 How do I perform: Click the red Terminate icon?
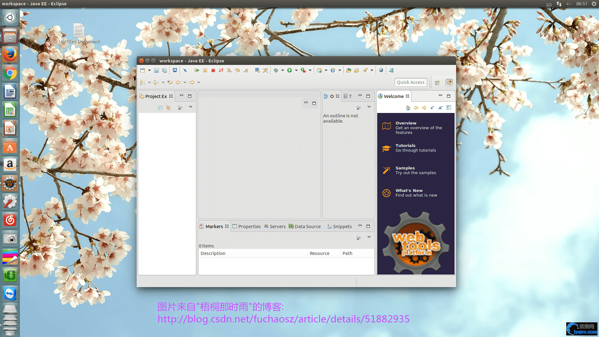(x=213, y=71)
